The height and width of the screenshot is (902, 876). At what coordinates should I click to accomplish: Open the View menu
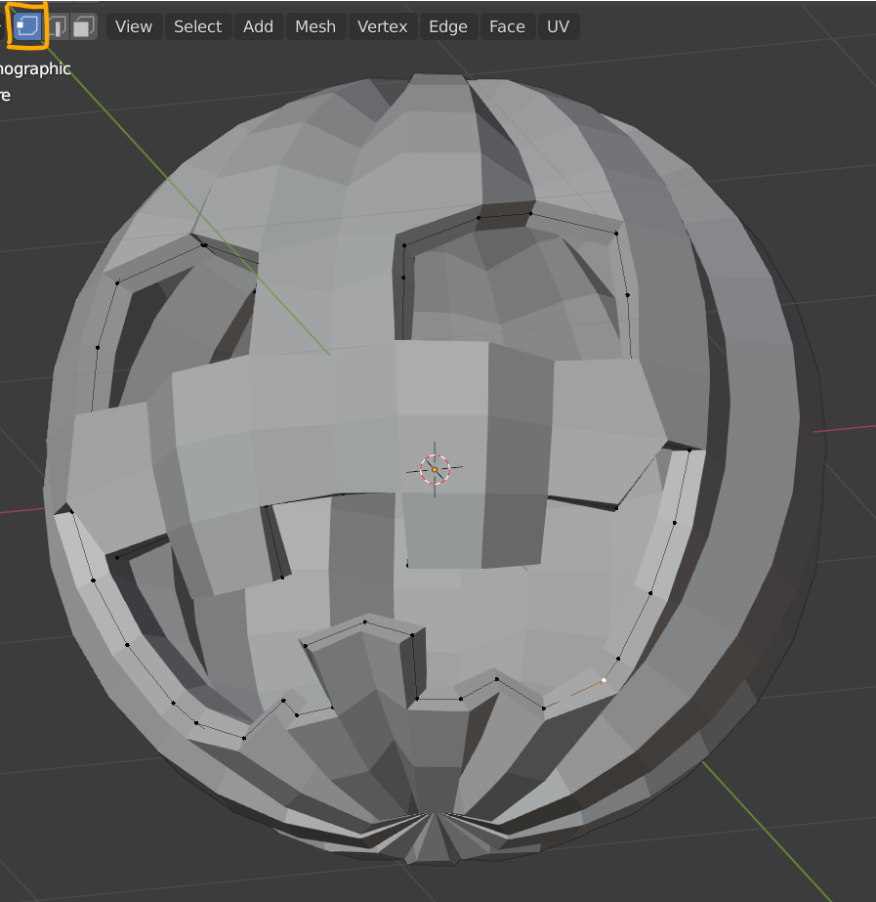pos(133,26)
